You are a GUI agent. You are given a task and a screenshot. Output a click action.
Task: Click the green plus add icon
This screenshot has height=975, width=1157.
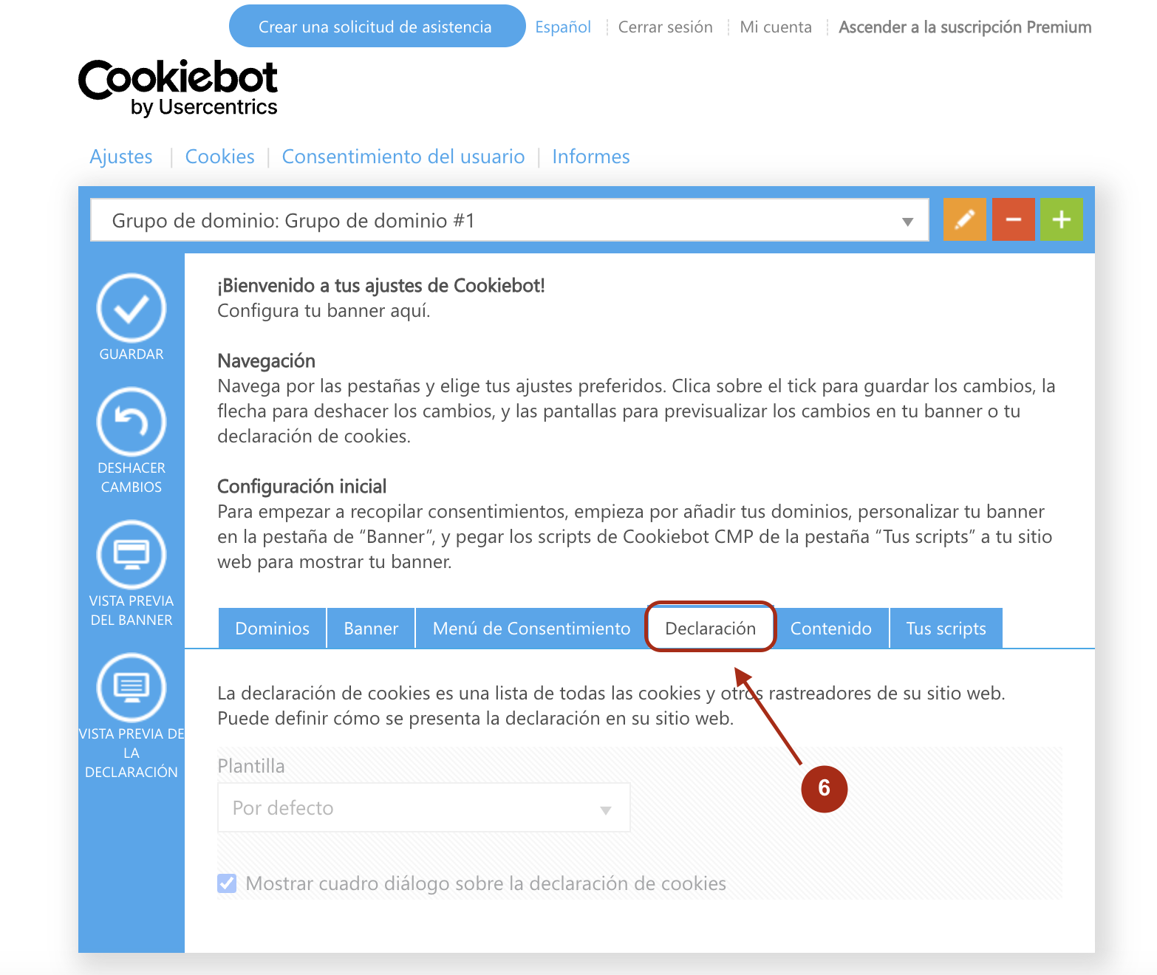click(1062, 219)
